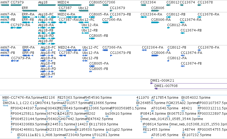Image resolution: width=227 pixels, height=139 pixels.
Task: Click transcript ERR-RB
Action: click(x=28, y=20)
